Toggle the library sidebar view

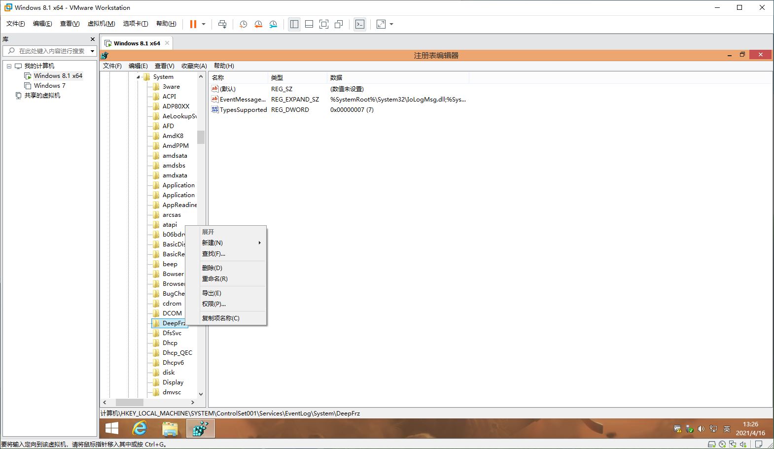[x=294, y=24]
